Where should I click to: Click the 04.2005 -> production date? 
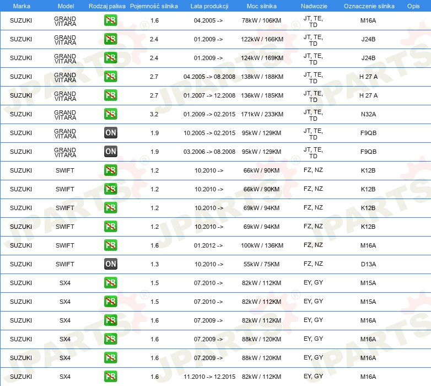pos(208,20)
